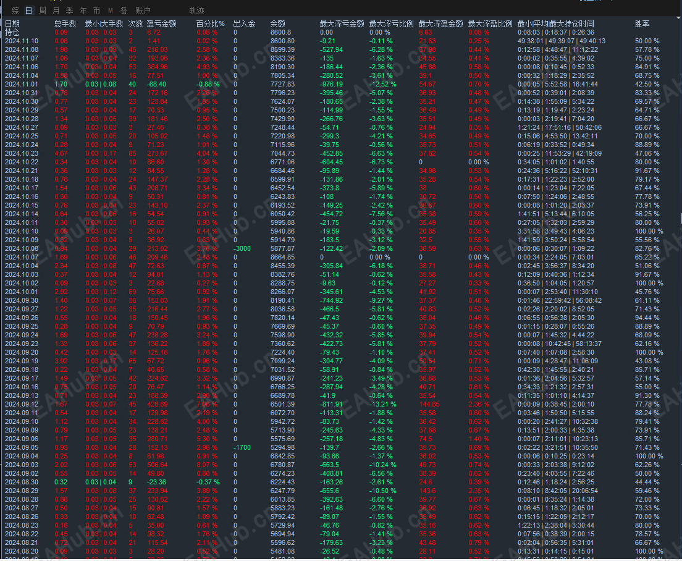Image resolution: width=682 pixels, height=561 pixels.
Task: Click the 日期 column header
Action: point(12,23)
